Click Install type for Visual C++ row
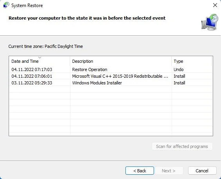 [x=179, y=76]
